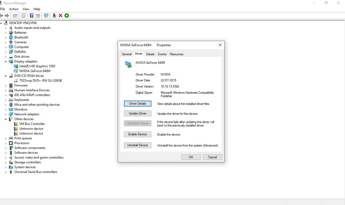Click the Driver Details button
The height and width of the screenshot is (205, 345).
pos(138,104)
